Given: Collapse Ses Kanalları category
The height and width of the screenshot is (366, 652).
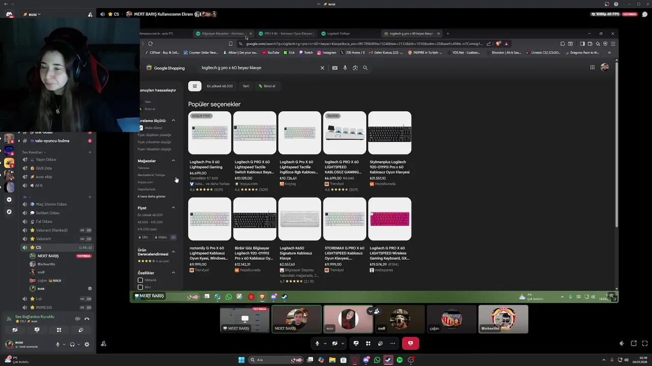Looking at the screenshot, I should pyautogui.click(x=34, y=152).
